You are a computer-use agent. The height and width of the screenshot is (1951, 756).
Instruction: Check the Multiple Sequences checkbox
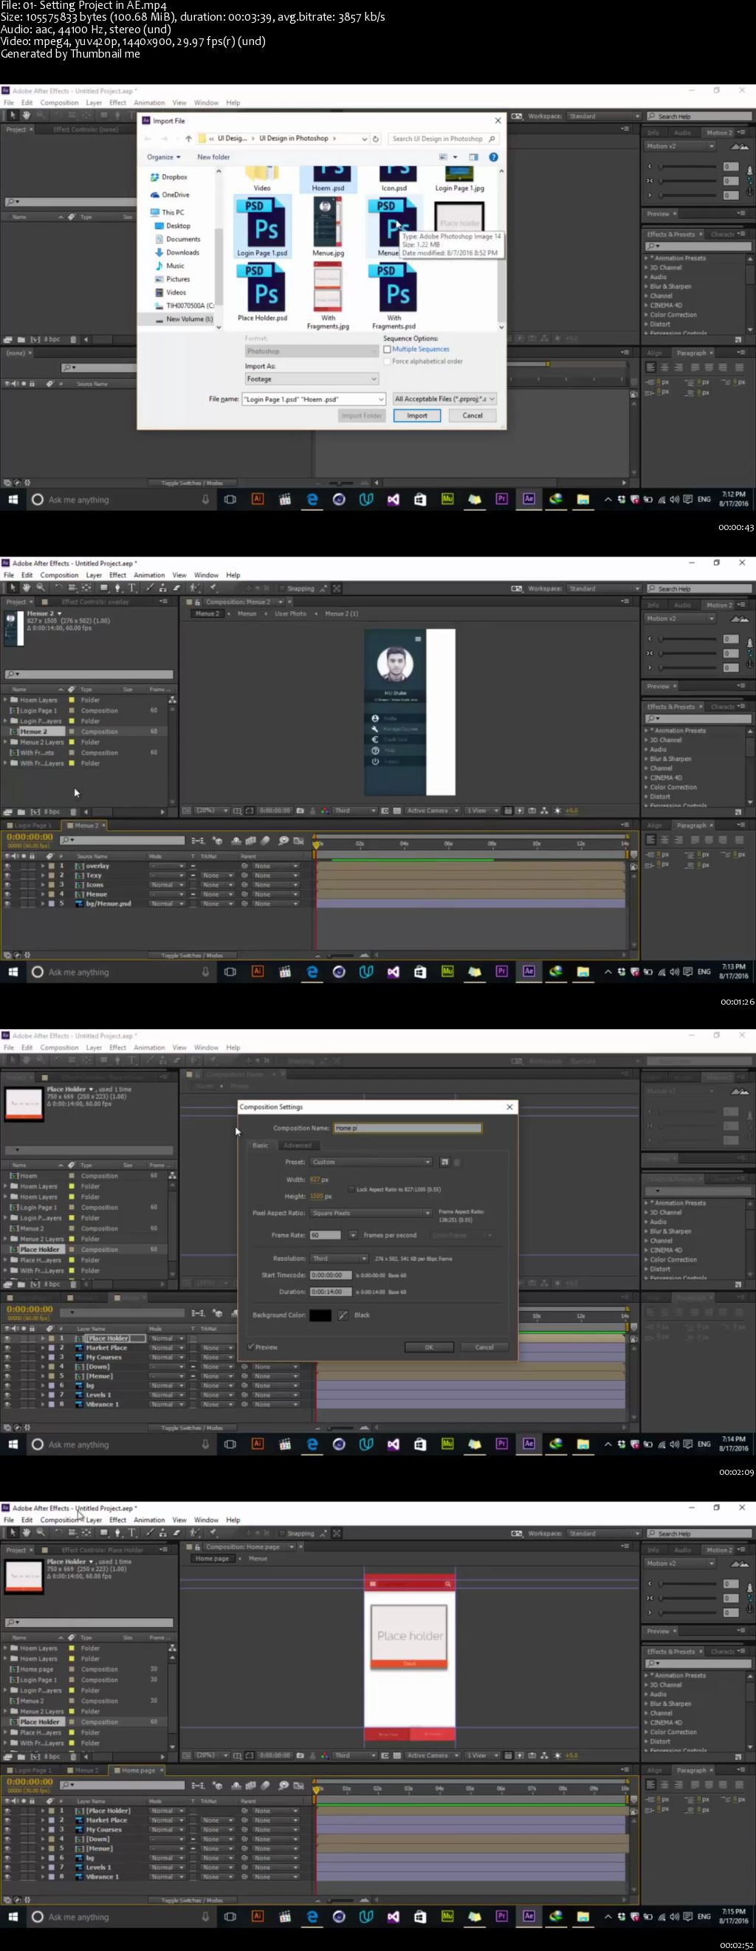coord(387,349)
